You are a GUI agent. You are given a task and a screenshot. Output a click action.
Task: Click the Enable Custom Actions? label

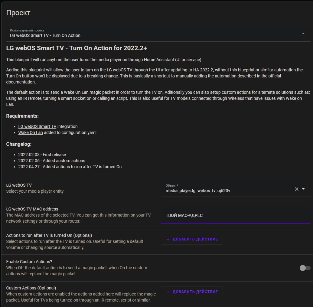tap(29, 262)
